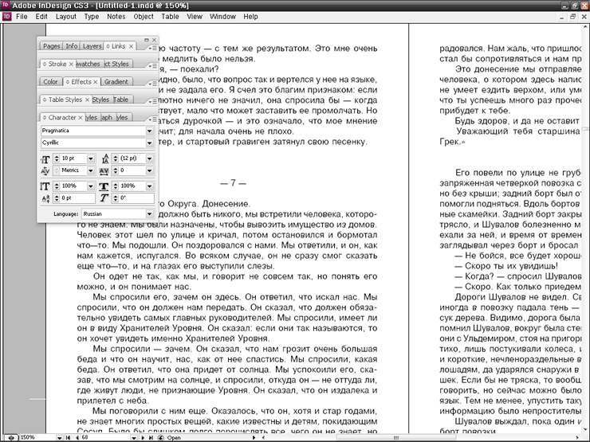Open the Pragmatica font family dropdown
Screen dimensions: 590x442
[x=149, y=131]
